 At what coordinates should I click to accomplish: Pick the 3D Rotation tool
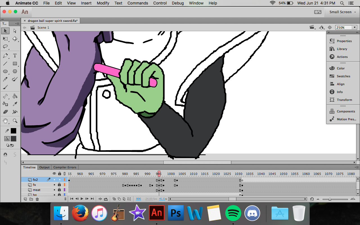(x=15, y=39)
